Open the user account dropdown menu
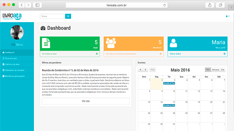This screenshot has width=234, height=131. (x=228, y=16)
